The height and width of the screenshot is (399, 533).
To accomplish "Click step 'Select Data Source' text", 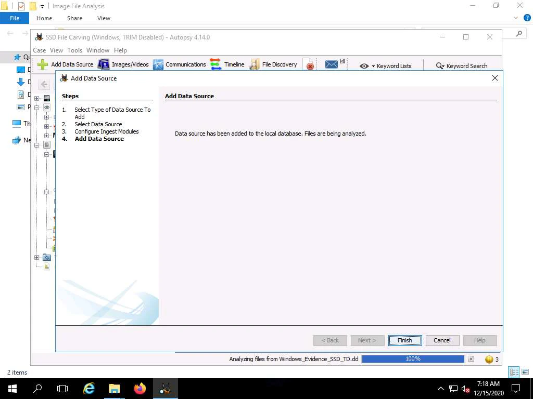I will [x=98, y=124].
